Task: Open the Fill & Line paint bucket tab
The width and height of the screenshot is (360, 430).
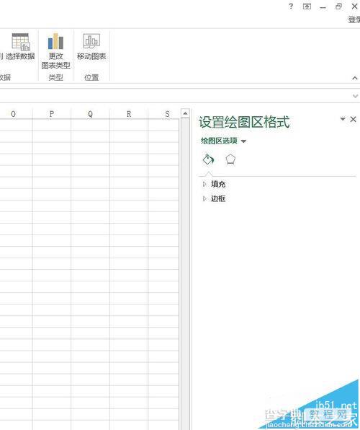Action: pos(208,159)
